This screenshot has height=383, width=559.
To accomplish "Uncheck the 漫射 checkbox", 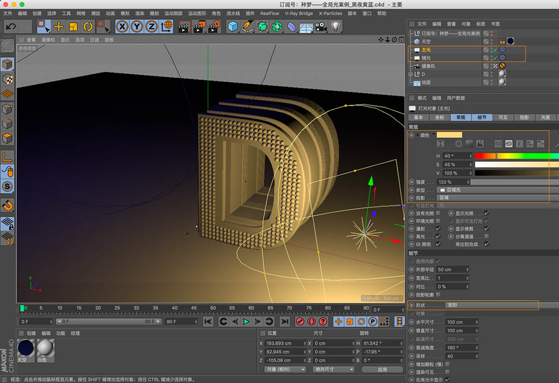I will point(438,228).
